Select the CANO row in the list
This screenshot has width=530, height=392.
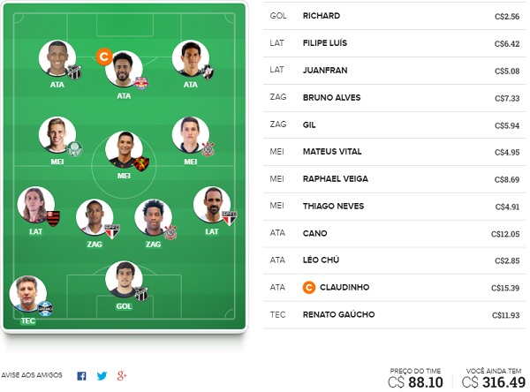coord(395,233)
